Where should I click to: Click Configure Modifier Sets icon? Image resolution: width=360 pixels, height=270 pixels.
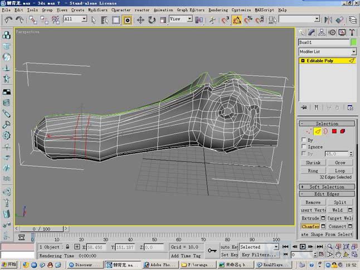tap(350, 107)
